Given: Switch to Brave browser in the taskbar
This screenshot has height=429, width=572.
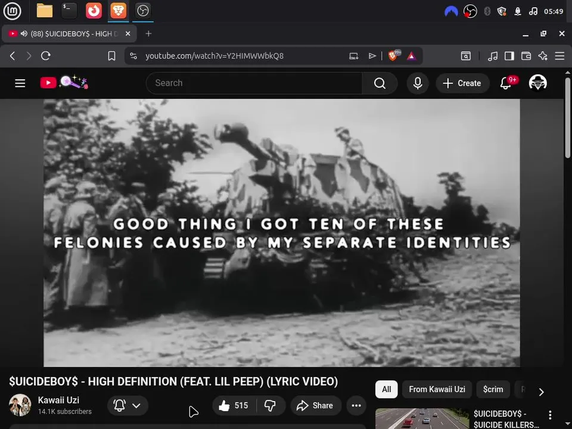Looking at the screenshot, I should tap(118, 11).
